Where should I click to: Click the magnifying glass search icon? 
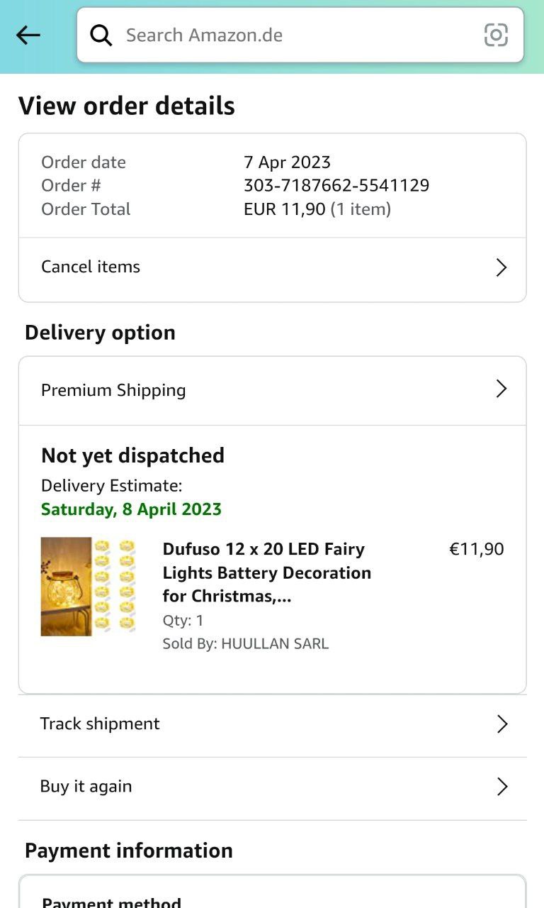point(101,35)
